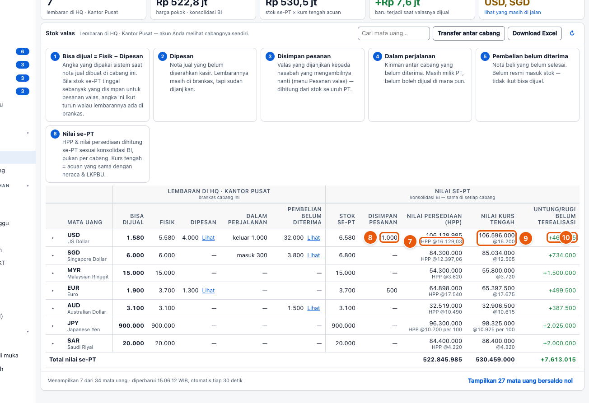Select total unrealized gain +7.613.015
Viewport: 589px width, 403px height.
tap(558, 360)
